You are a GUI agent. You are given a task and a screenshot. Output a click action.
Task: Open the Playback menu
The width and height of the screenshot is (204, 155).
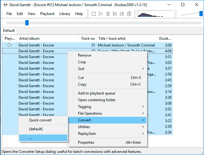click(x=47, y=14)
